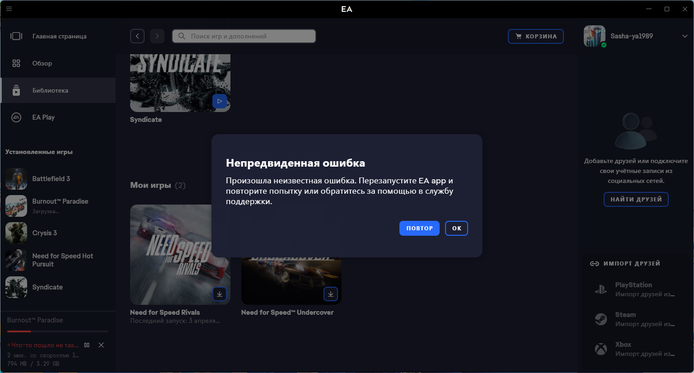Import friends from Xbox
The image size is (694, 373).
pos(636,349)
